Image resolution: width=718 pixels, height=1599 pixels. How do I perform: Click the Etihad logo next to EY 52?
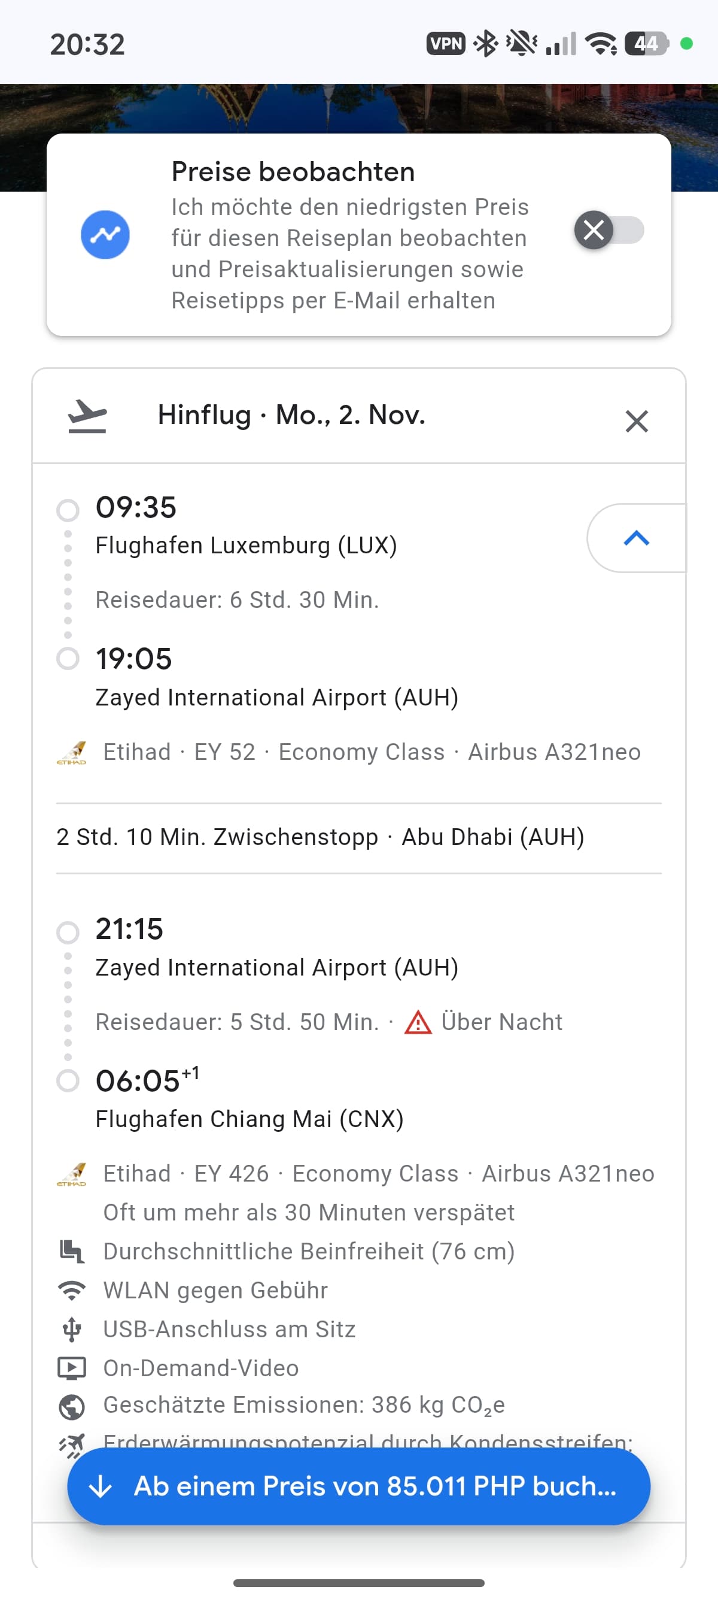tap(72, 752)
